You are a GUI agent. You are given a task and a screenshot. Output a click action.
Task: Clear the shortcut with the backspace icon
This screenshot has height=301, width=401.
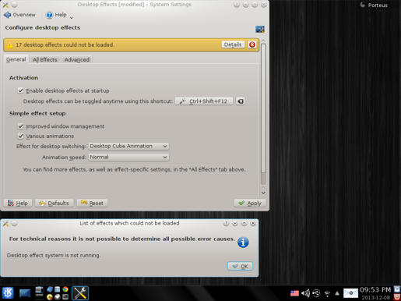(x=241, y=101)
